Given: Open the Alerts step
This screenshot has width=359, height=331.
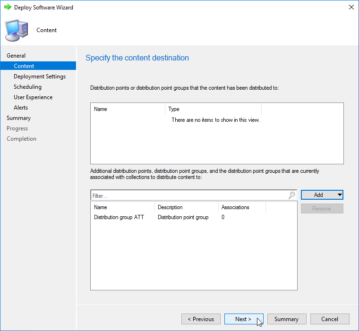Looking at the screenshot, I should coord(21,108).
